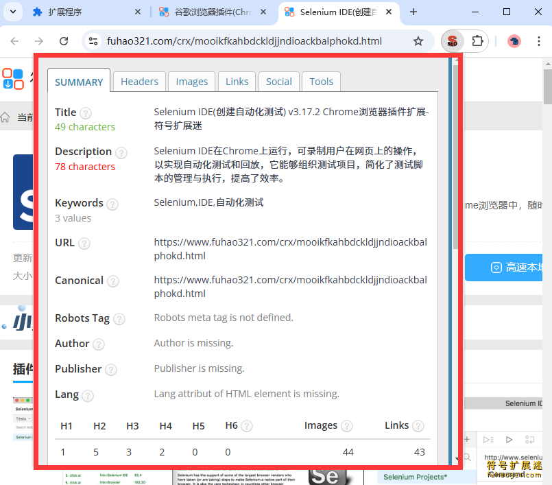Select the Tools tab

click(x=321, y=81)
